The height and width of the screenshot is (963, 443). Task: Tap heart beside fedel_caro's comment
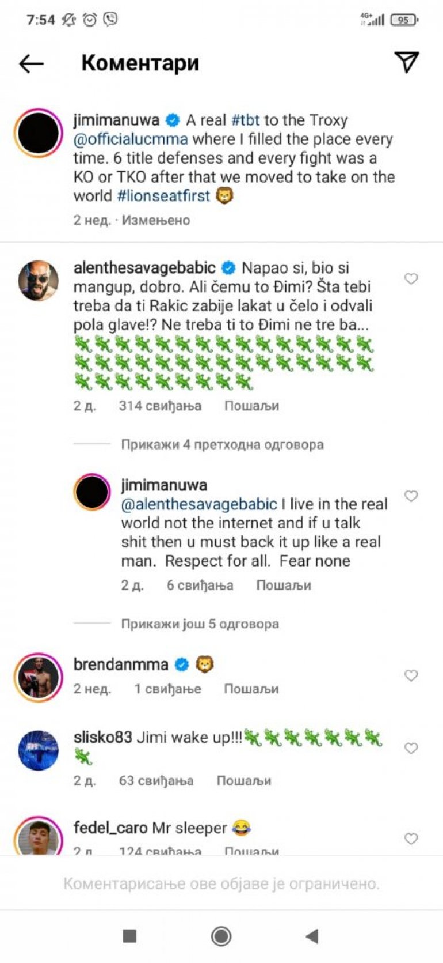(x=411, y=839)
